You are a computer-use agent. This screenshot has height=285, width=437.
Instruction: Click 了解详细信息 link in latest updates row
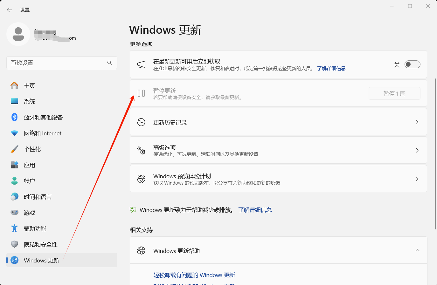click(331, 69)
